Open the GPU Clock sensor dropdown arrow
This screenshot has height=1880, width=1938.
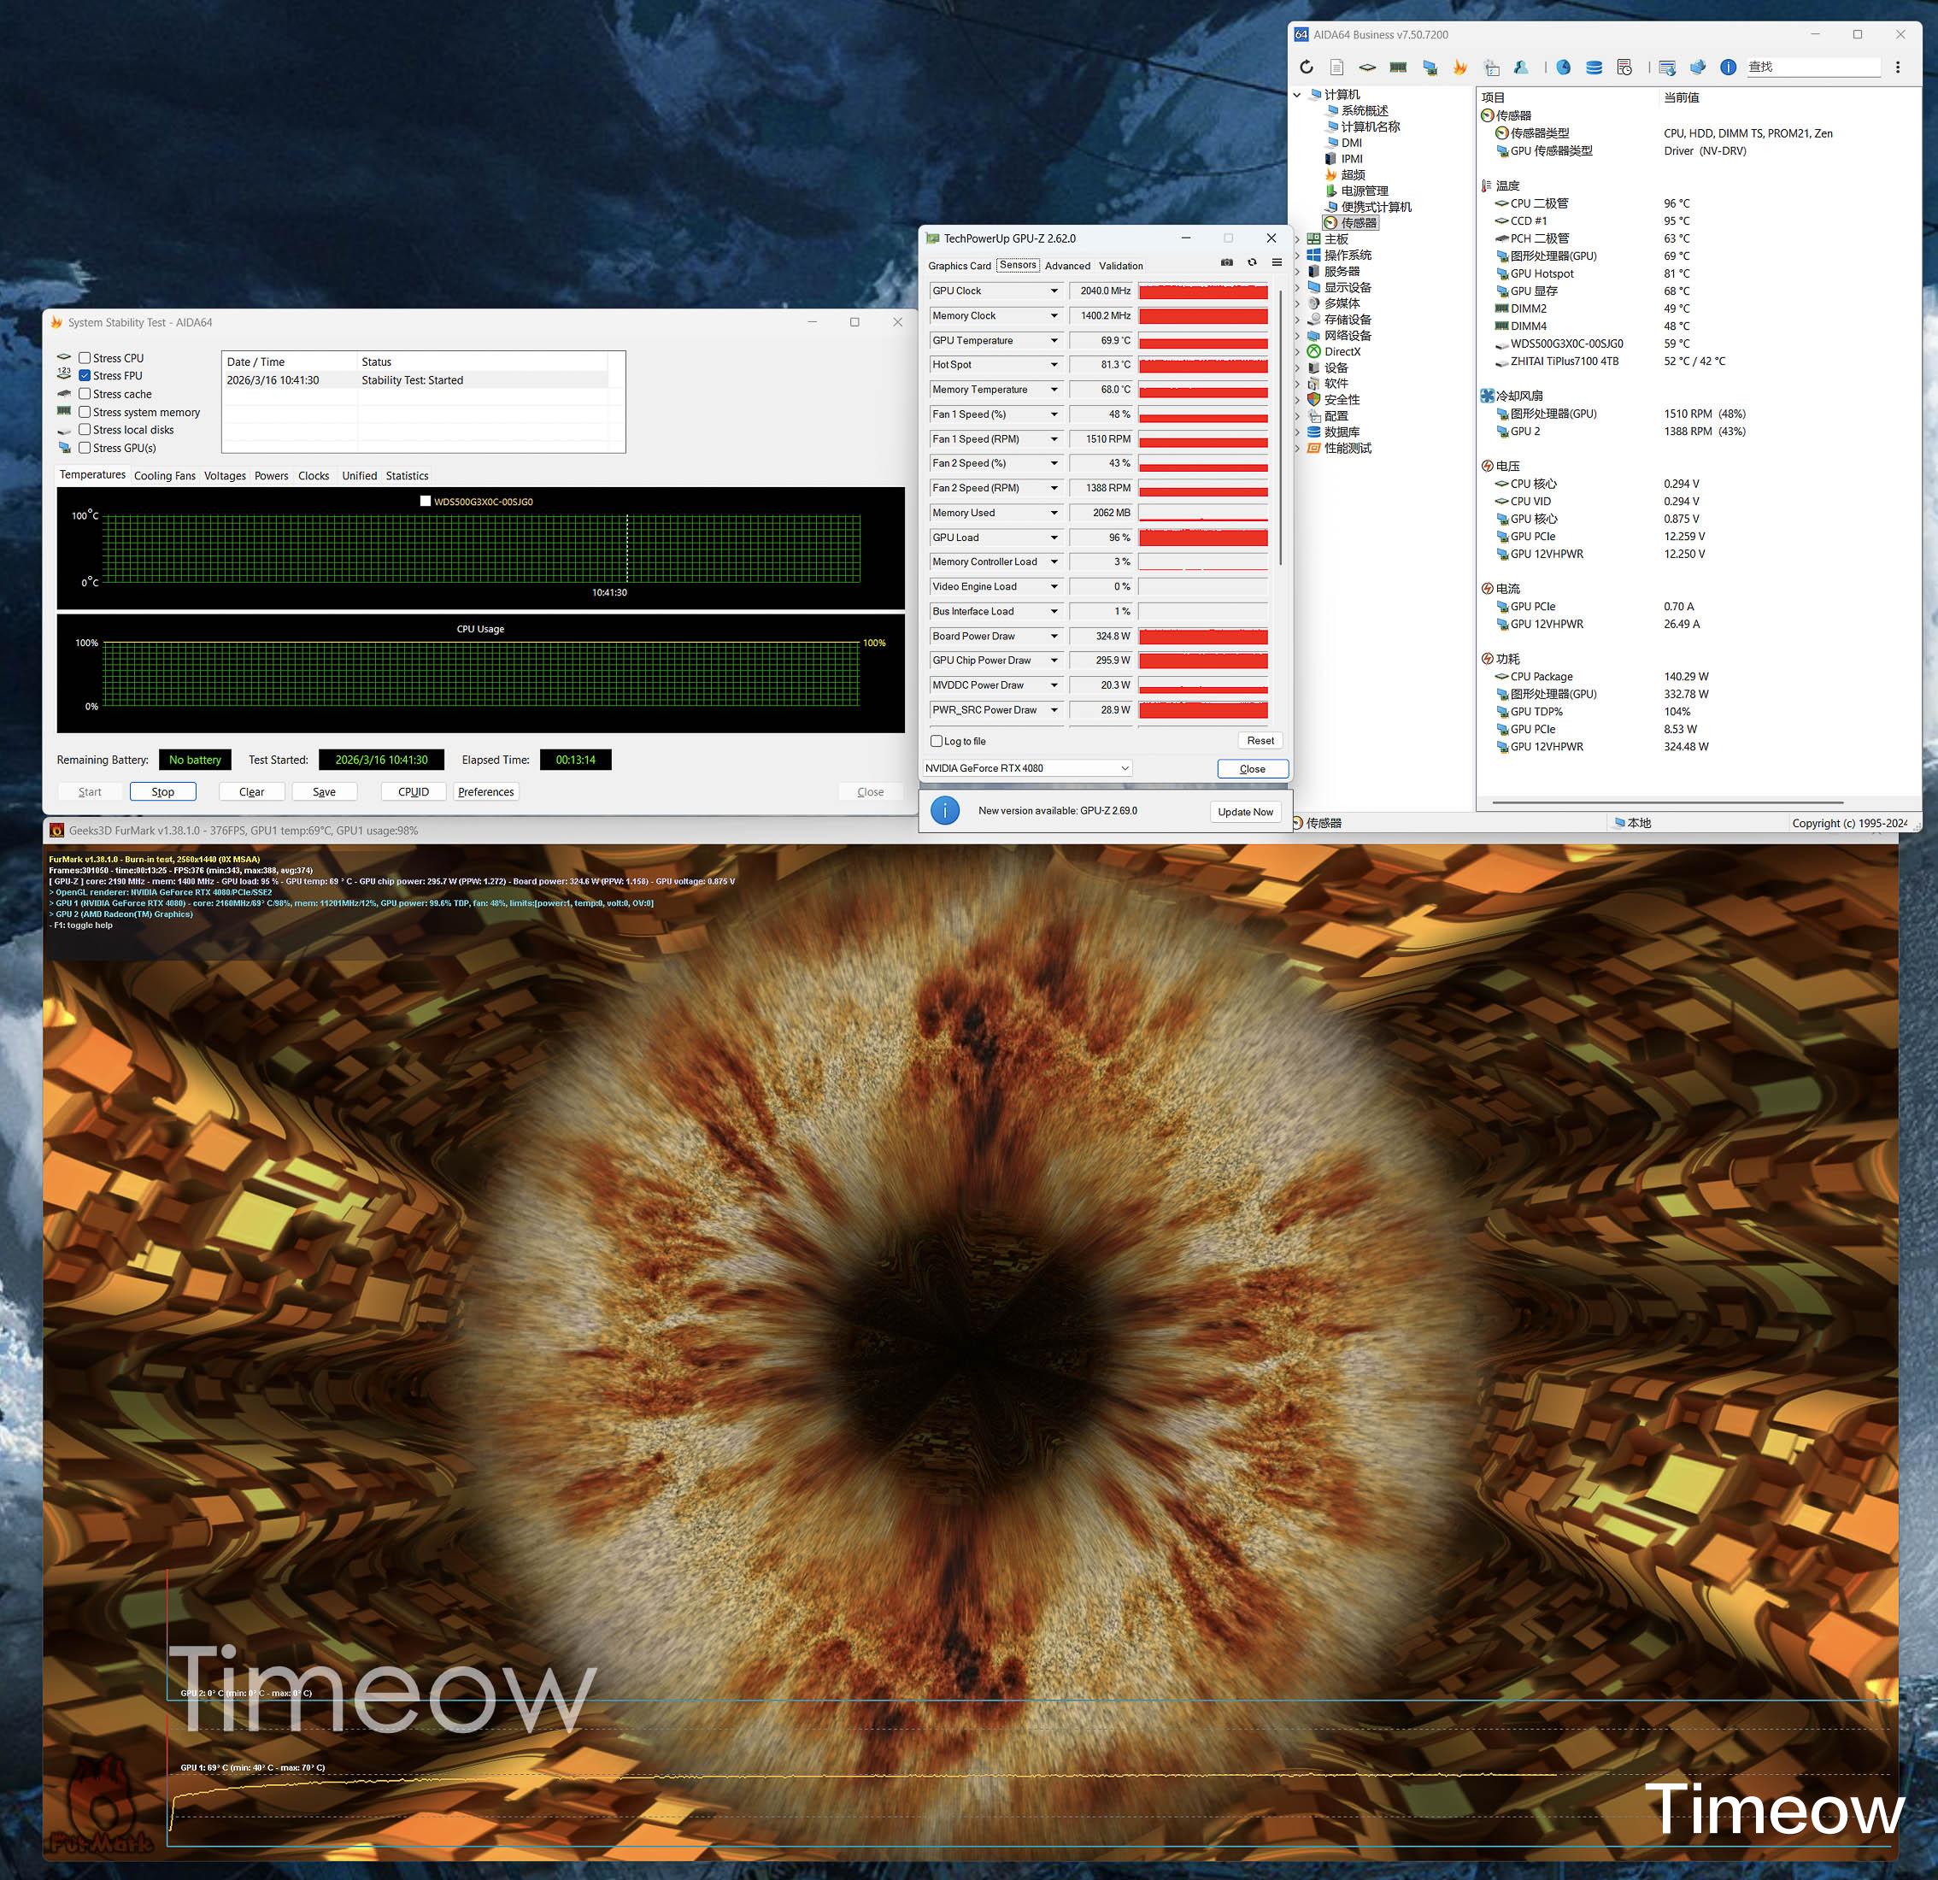point(1054,291)
